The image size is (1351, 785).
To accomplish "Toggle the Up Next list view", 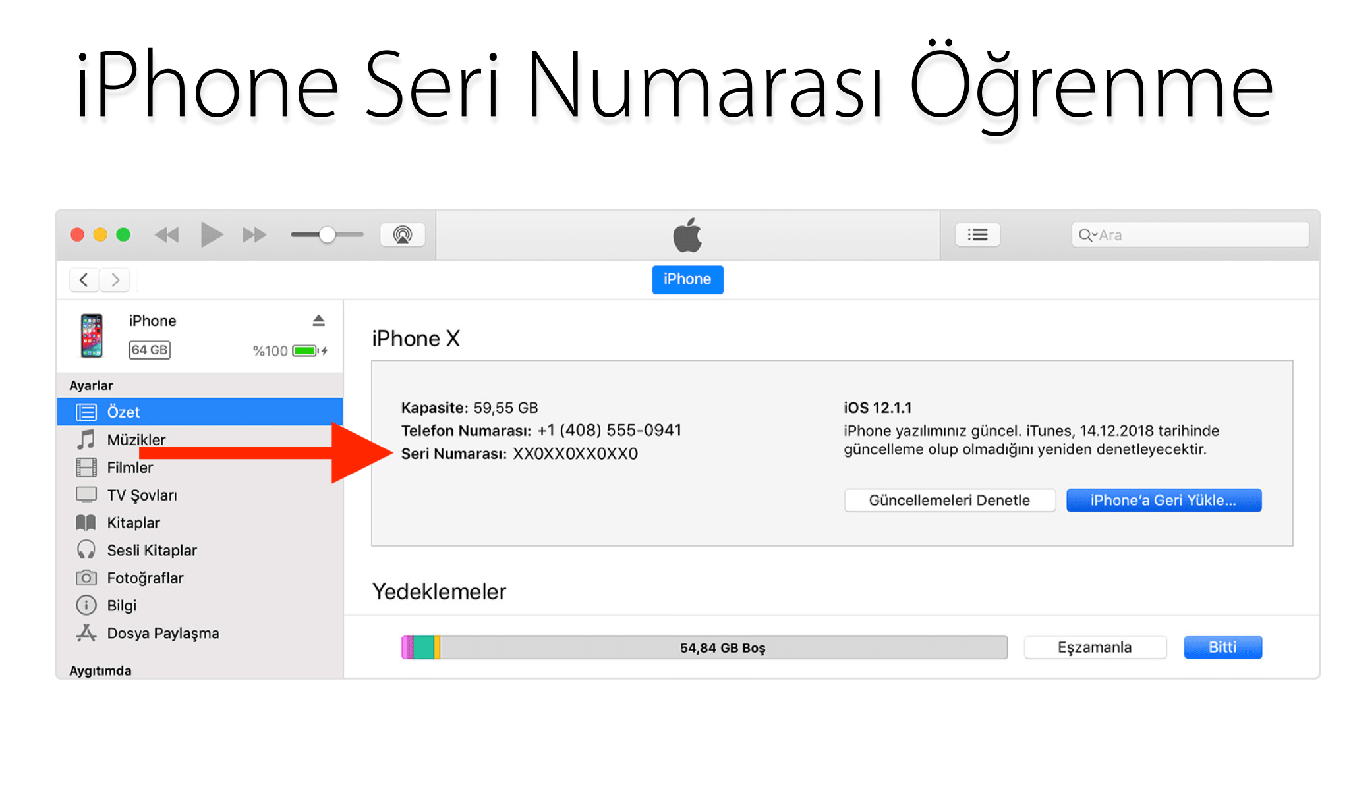I will (977, 234).
